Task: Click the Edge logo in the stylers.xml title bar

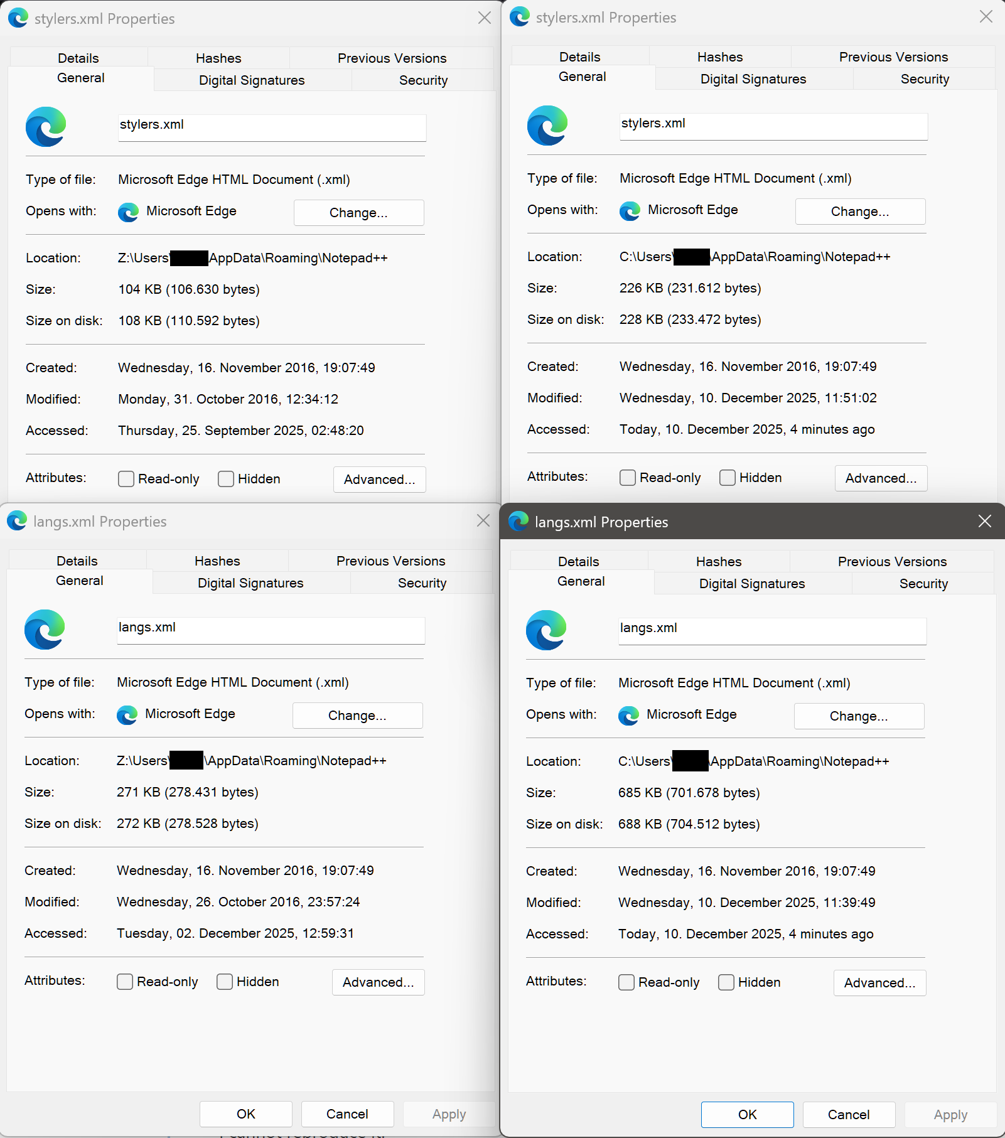Action: pyautogui.click(x=17, y=18)
